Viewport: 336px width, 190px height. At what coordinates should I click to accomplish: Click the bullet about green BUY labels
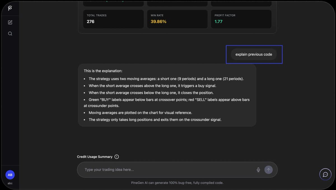(167, 103)
